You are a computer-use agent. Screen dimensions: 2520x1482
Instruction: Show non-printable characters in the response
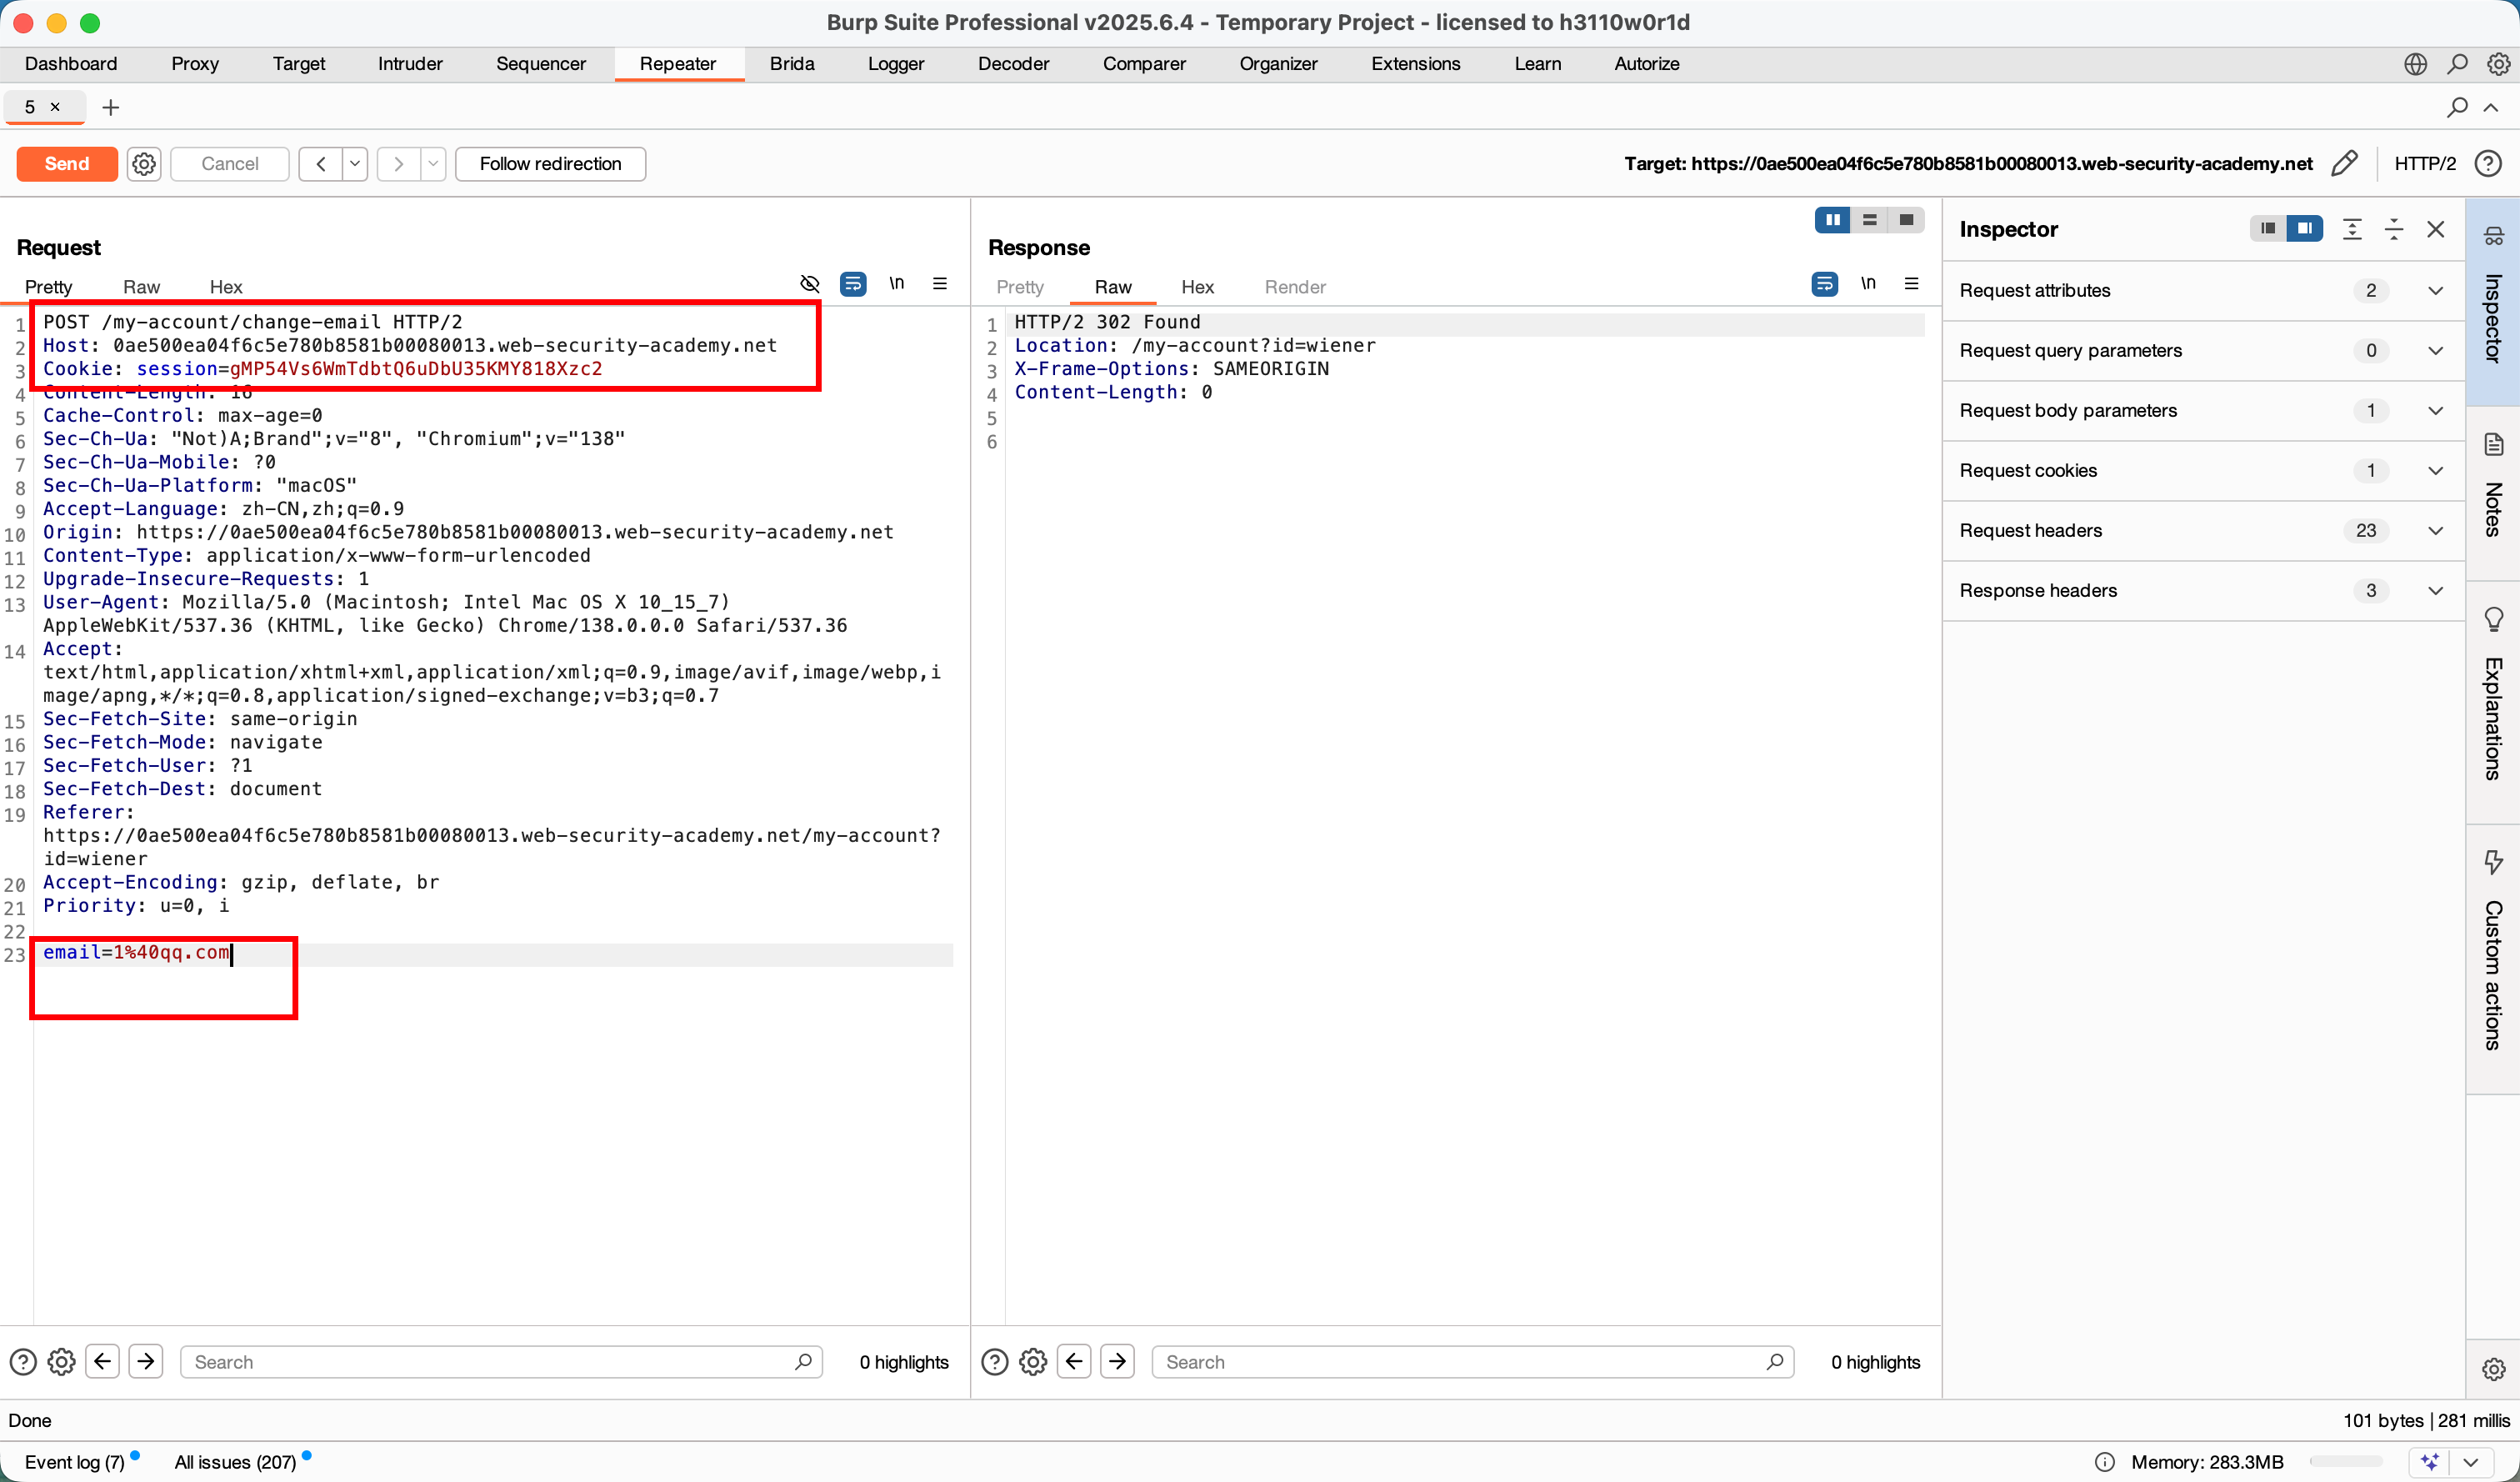tap(1868, 284)
